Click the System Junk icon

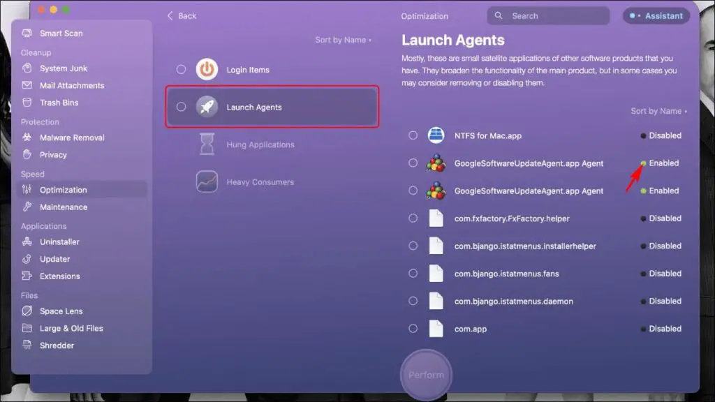(x=27, y=68)
